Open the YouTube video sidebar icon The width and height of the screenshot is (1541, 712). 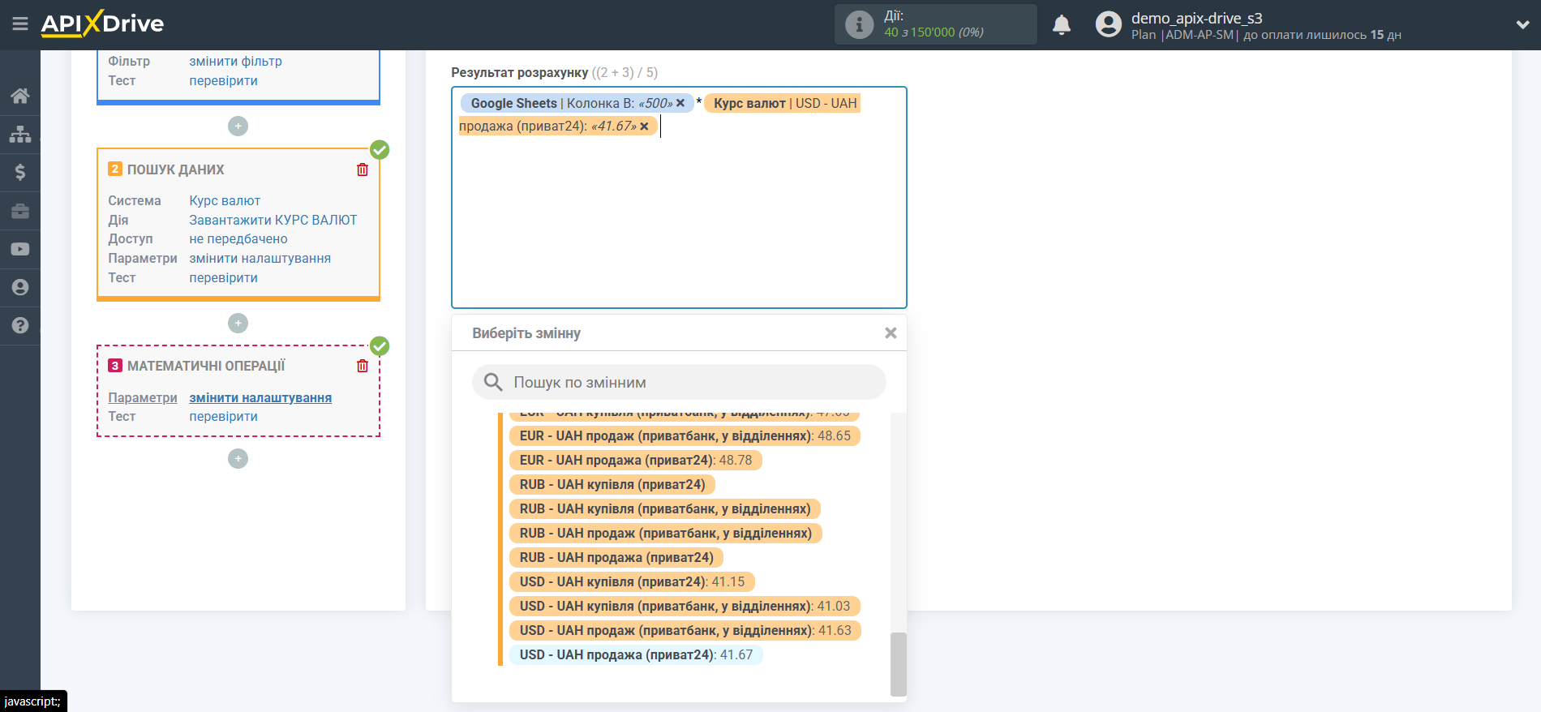pos(20,249)
